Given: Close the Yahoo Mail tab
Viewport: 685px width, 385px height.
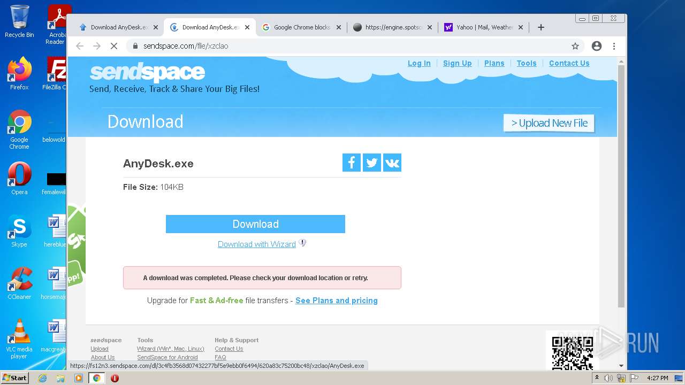Looking at the screenshot, I should point(521,27).
